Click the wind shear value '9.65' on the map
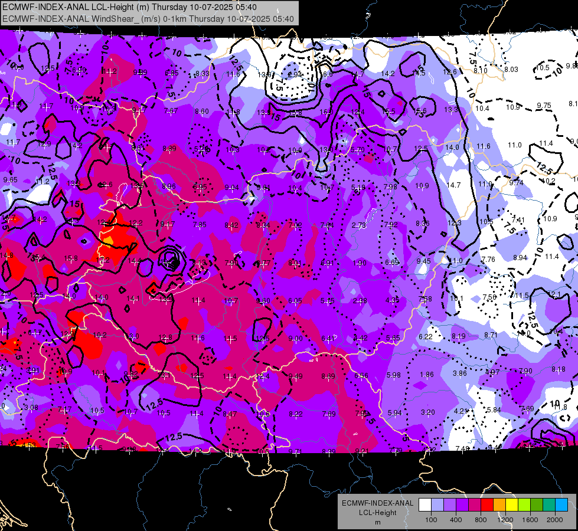 click(10, 180)
